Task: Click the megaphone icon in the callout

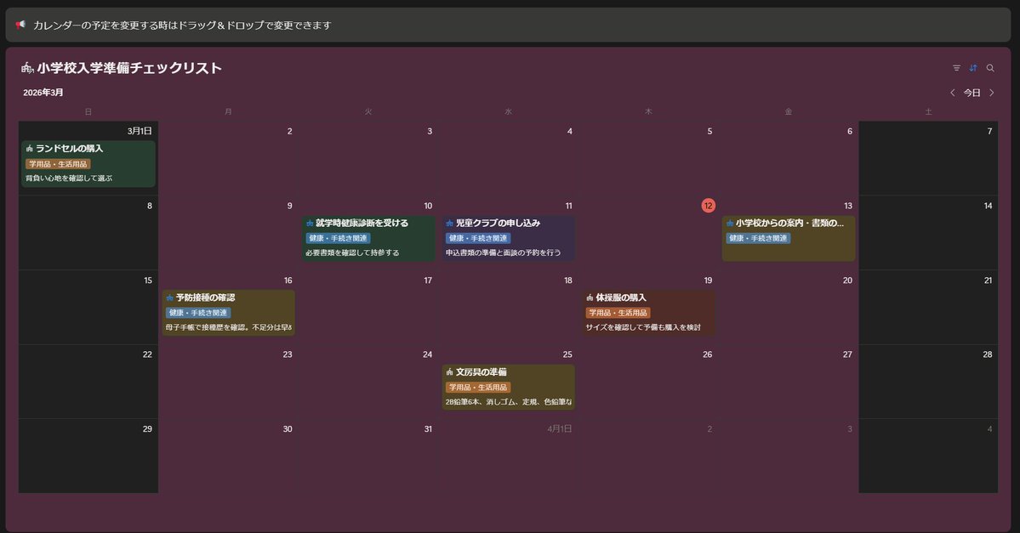Action: point(20,25)
